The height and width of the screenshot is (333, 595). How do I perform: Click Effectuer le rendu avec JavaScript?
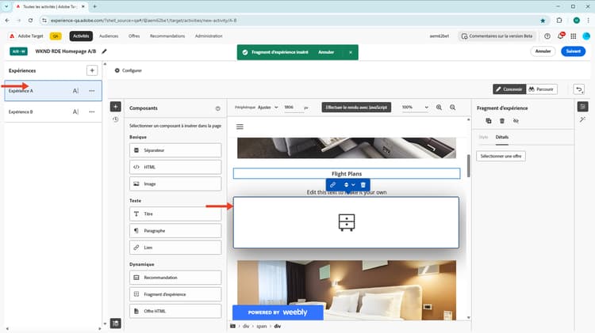(356, 108)
